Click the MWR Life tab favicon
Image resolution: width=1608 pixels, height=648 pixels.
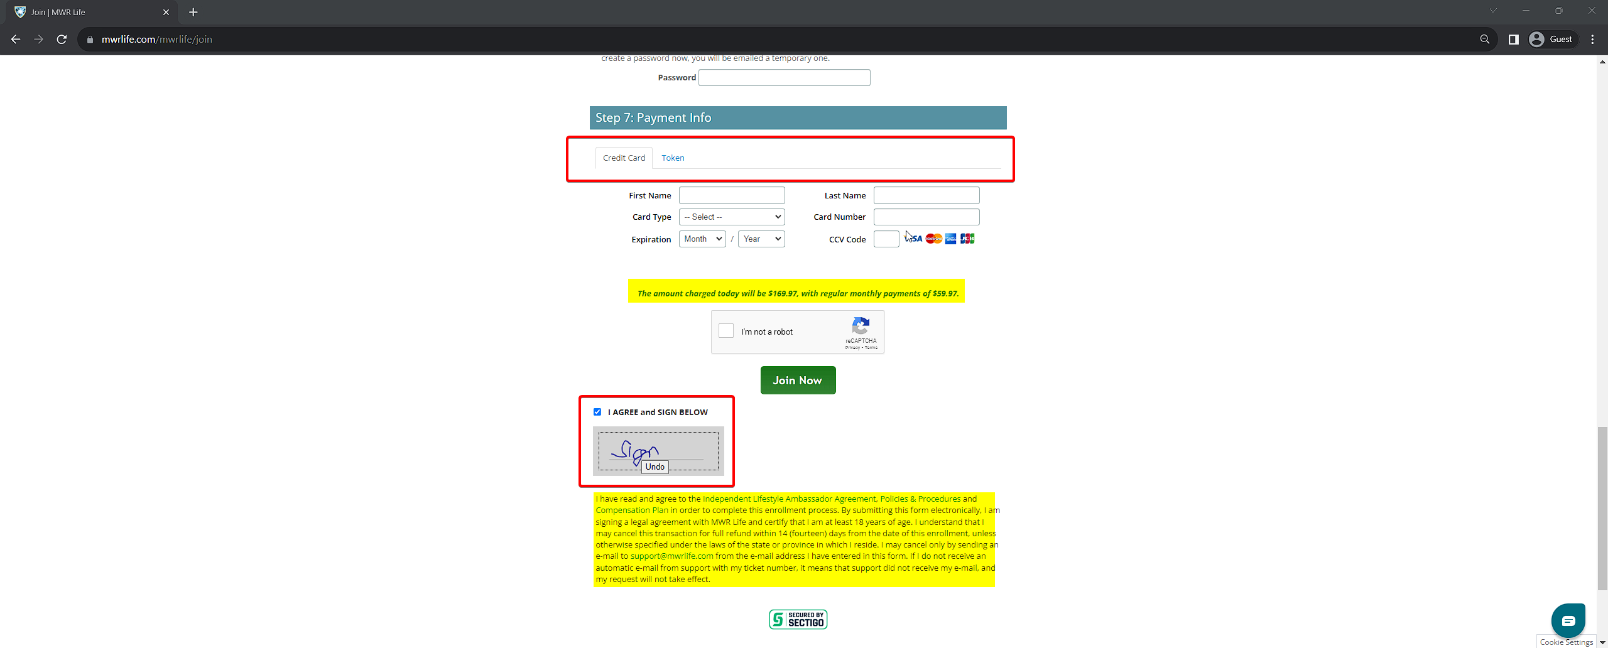pyautogui.click(x=20, y=12)
